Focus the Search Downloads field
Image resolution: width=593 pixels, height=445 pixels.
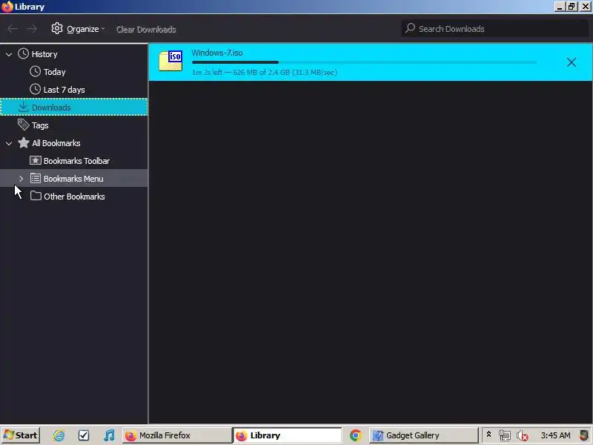[x=494, y=29]
